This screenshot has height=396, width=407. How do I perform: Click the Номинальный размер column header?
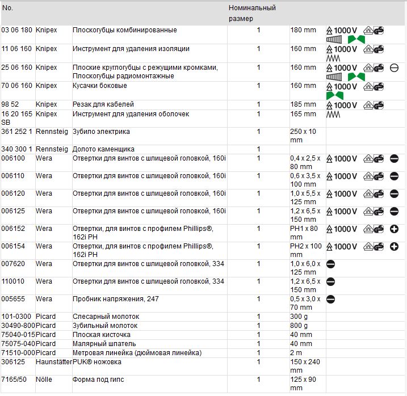(x=252, y=14)
